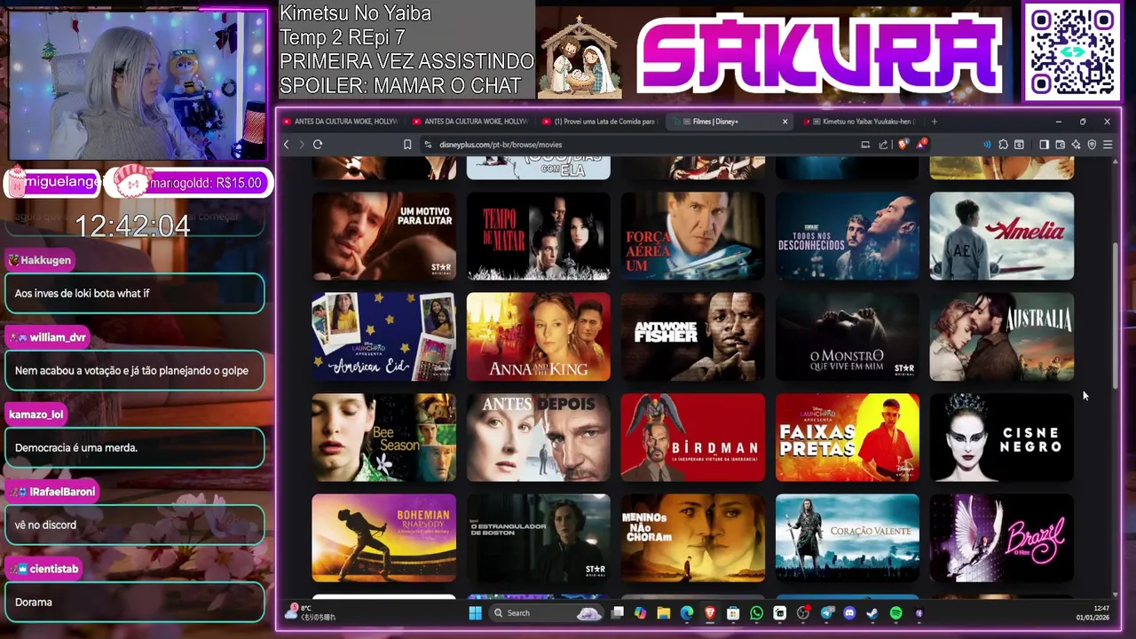Open the Antes Depois movie

coord(539,438)
